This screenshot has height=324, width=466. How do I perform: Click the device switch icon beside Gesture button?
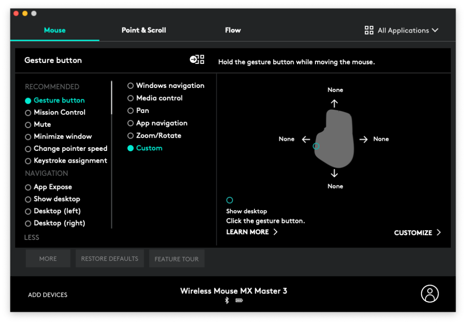pos(197,60)
